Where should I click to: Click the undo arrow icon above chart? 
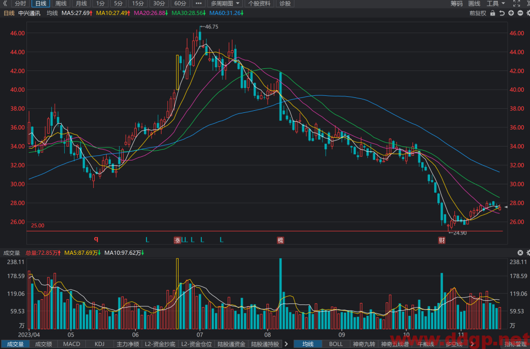pyautogui.click(x=502, y=13)
